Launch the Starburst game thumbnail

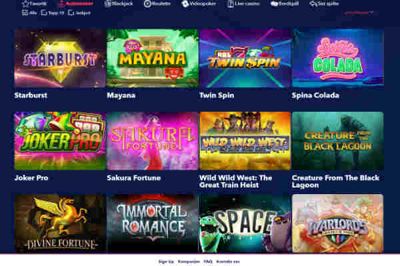pyautogui.click(x=60, y=59)
